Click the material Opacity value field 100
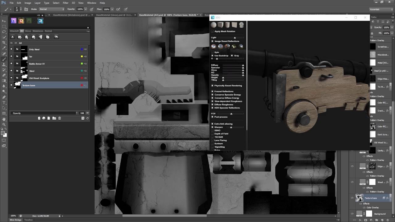The height and width of the screenshot is (222, 395). coord(82,113)
